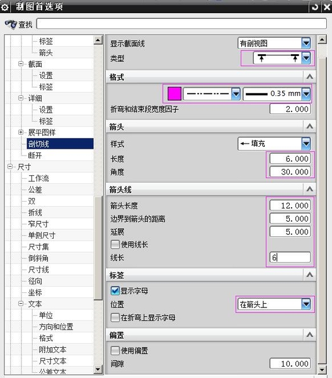
Task: Collapse the 格式 section
Action: (x=309, y=77)
